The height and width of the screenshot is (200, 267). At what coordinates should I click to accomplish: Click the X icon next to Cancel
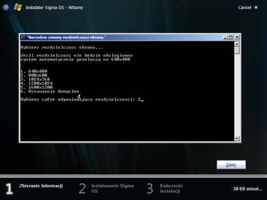click(x=256, y=7)
